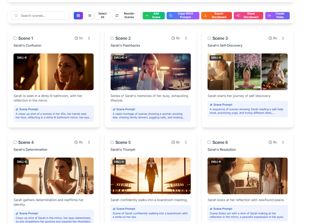Image resolution: width=309 pixels, height=223 pixels.
Task: Click the Add Scene button
Action: point(154,16)
